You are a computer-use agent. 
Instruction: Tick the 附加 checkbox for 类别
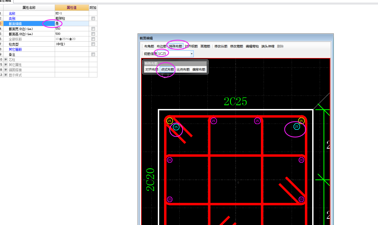[93, 19]
